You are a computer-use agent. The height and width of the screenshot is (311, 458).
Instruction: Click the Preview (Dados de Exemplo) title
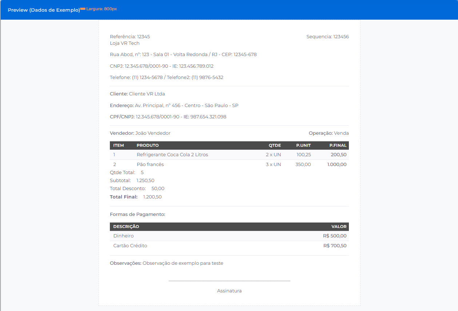click(x=44, y=10)
